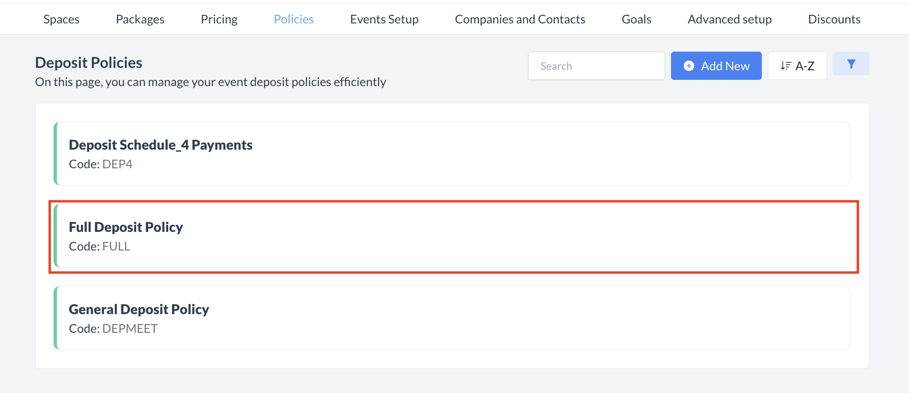Switch to the Pricing tab
The height and width of the screenshot is (393, 909).
coord(219,19)
